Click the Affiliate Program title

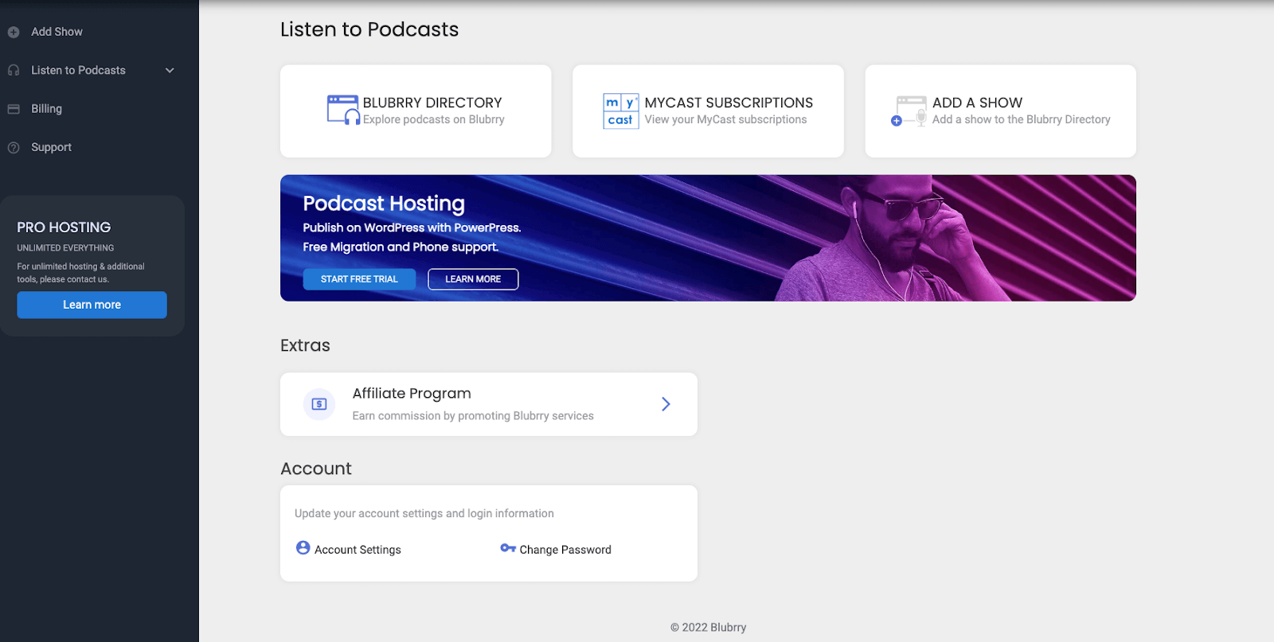[412, 394]
